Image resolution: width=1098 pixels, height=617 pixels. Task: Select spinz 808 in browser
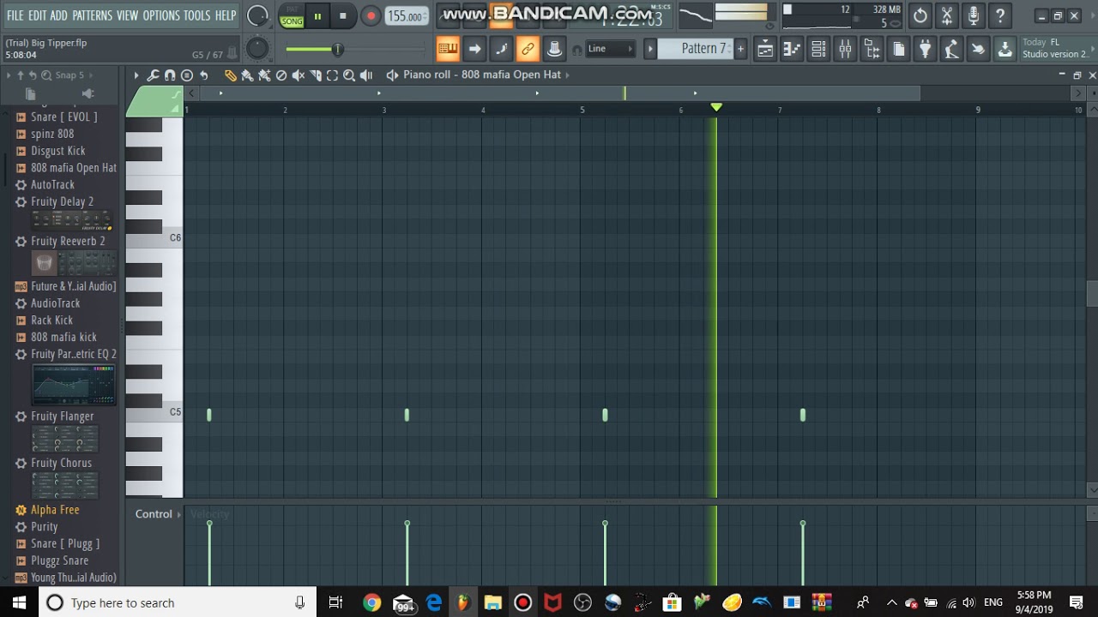(x=52, y=134)
